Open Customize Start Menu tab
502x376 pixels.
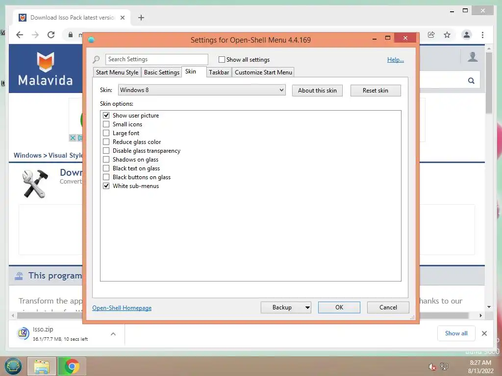point(263,72)
